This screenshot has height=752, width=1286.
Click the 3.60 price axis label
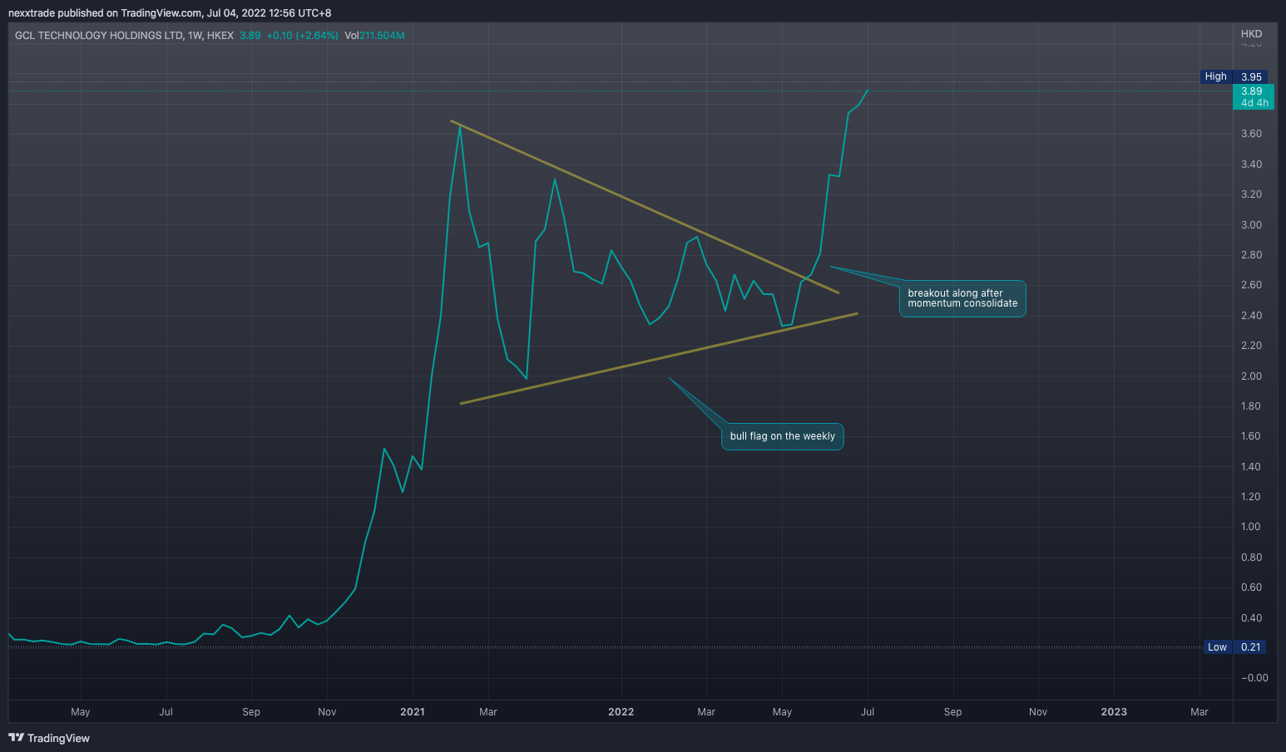[x=1251, y=134]
